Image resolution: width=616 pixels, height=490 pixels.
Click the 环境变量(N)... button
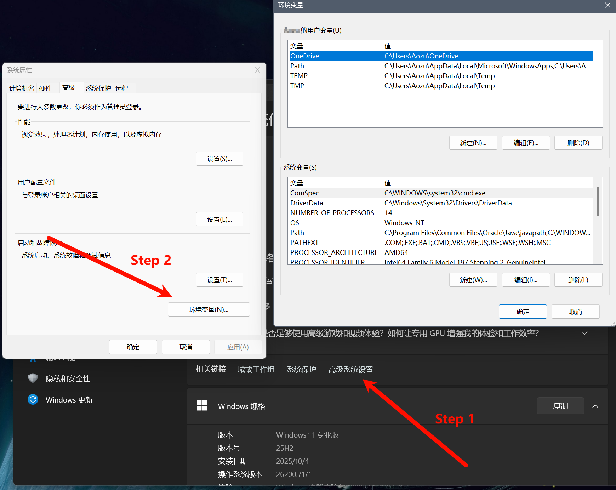[x=209, y=309]
